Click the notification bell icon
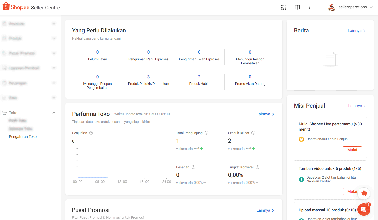The width and height of the screenshot is (378, 220). coord(311,7)
